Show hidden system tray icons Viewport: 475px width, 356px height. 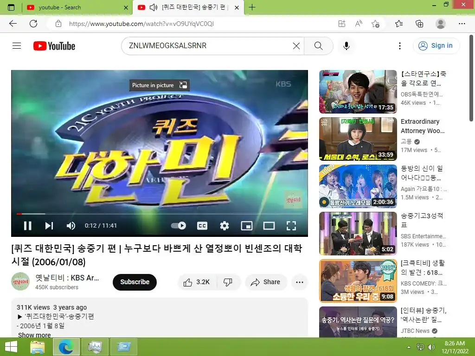pos(409,347)
